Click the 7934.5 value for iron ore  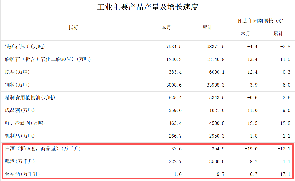(174, 47)
